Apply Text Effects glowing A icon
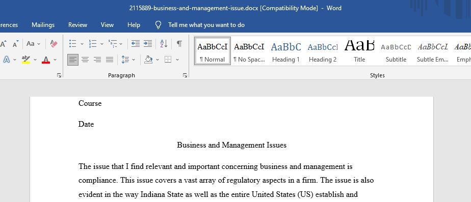This screenshot has height=202, width=471. [x=6, y=60]
